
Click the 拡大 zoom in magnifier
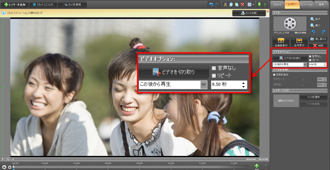coord(312,19)
